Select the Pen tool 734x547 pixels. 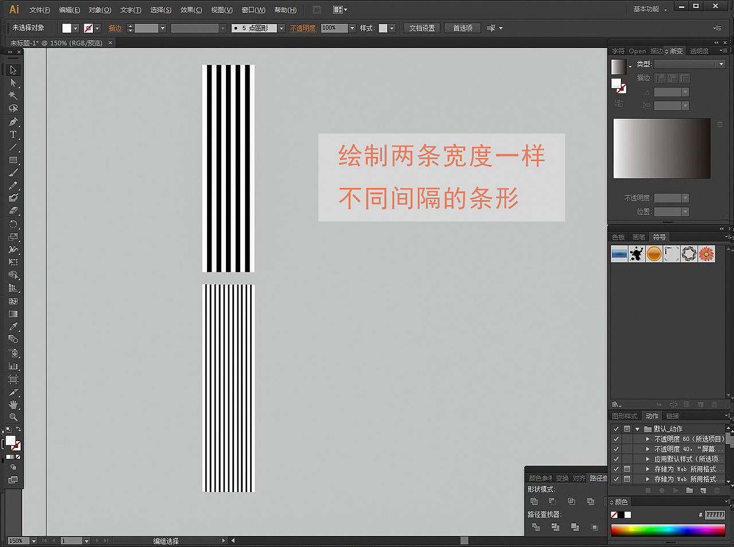point(13,121)
